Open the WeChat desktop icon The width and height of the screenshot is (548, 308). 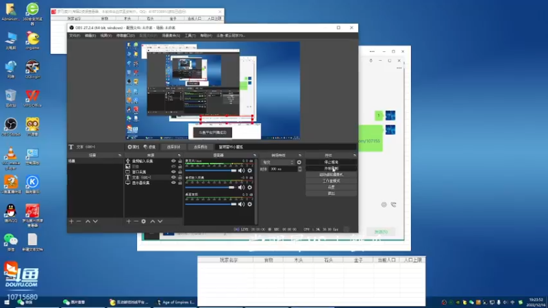tap(11, 242)
